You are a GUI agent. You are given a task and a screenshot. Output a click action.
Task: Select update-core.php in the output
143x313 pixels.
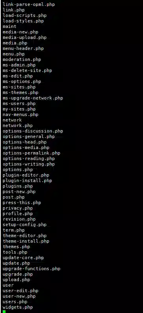[x=23, y=258]
